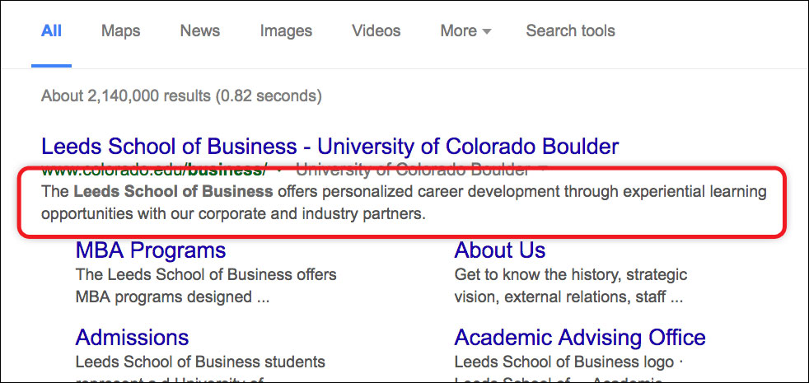Viewport: 809px width, 383px height.
Task: Open the Admissions sitelink
Action: pos(132,338)
